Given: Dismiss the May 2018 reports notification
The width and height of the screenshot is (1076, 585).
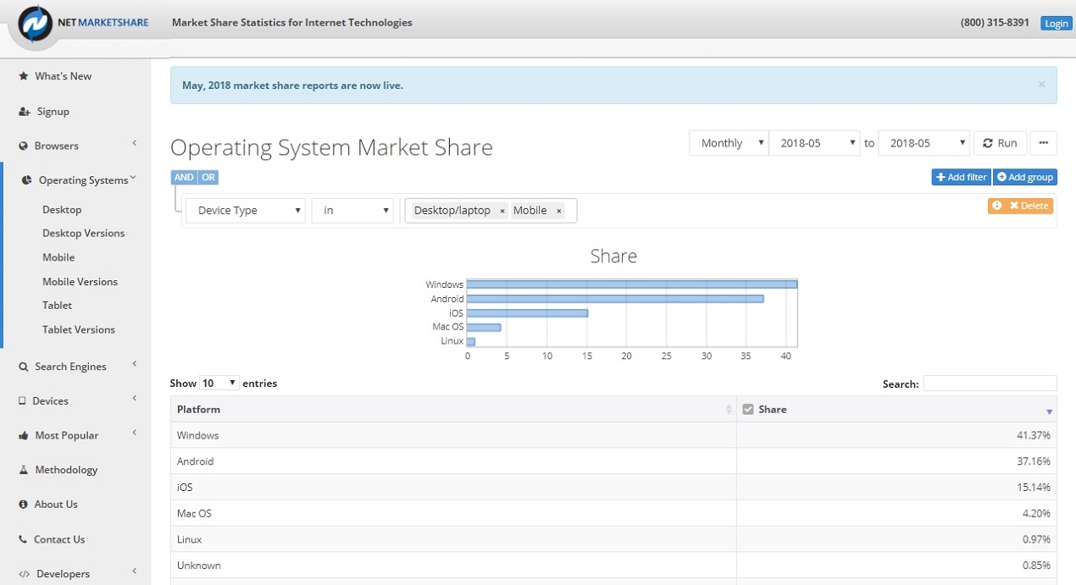Looking at the screenshot, I should (1041, 85).
